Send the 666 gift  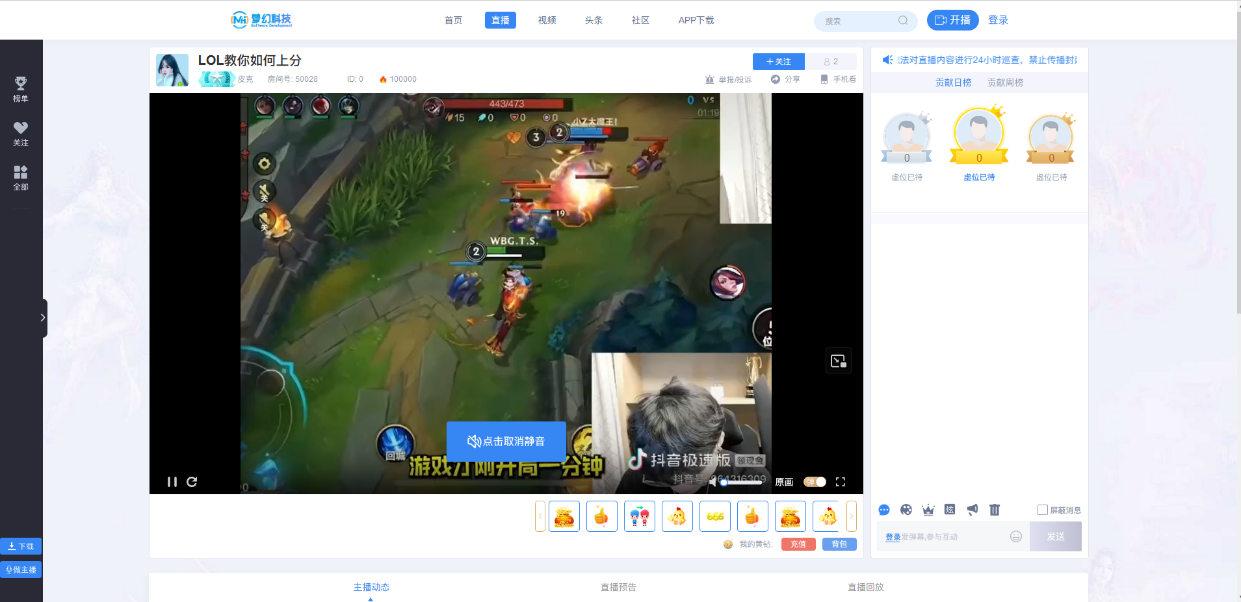[715, 516]
